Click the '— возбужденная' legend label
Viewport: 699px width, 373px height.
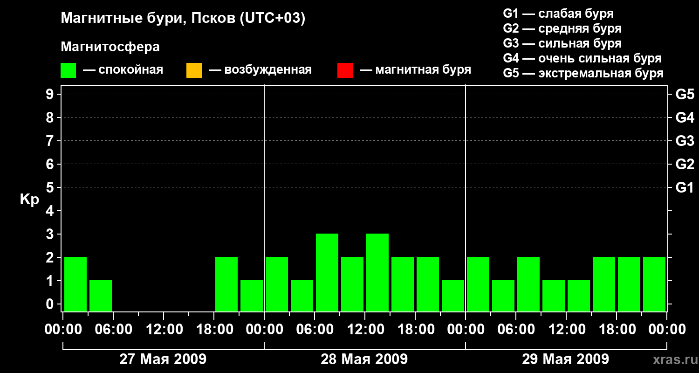[x=260, y=70]
